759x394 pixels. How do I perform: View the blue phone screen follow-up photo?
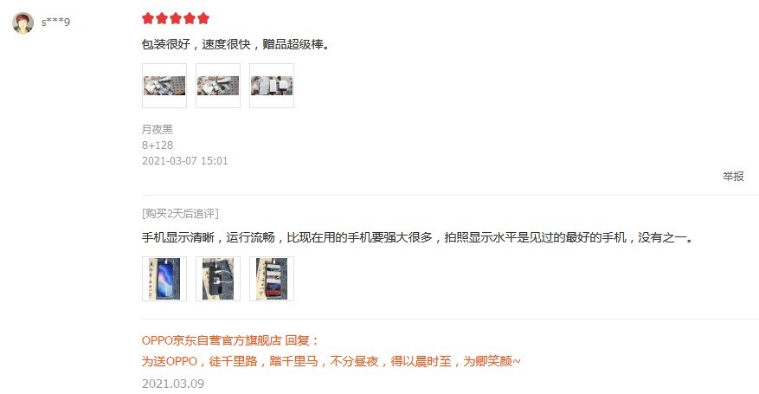164,279
